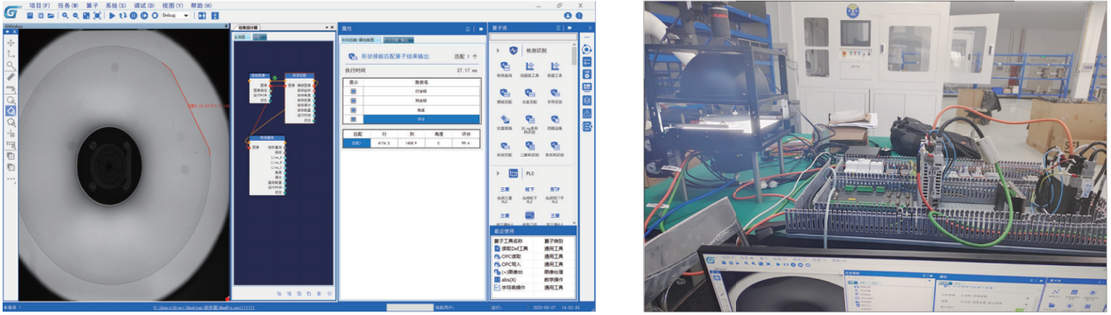Click the Run (play) icon in the toolbar

click(112, 16)
